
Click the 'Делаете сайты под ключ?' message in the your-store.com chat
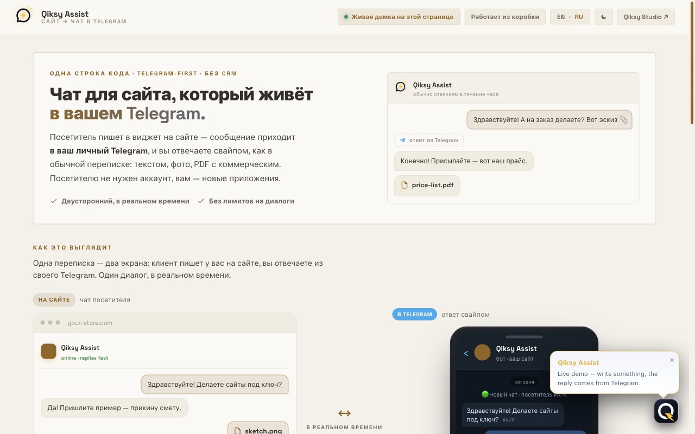215,385
